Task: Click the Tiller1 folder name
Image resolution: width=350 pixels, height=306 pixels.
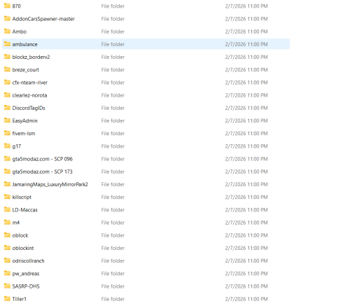Action: click(20, 299)
